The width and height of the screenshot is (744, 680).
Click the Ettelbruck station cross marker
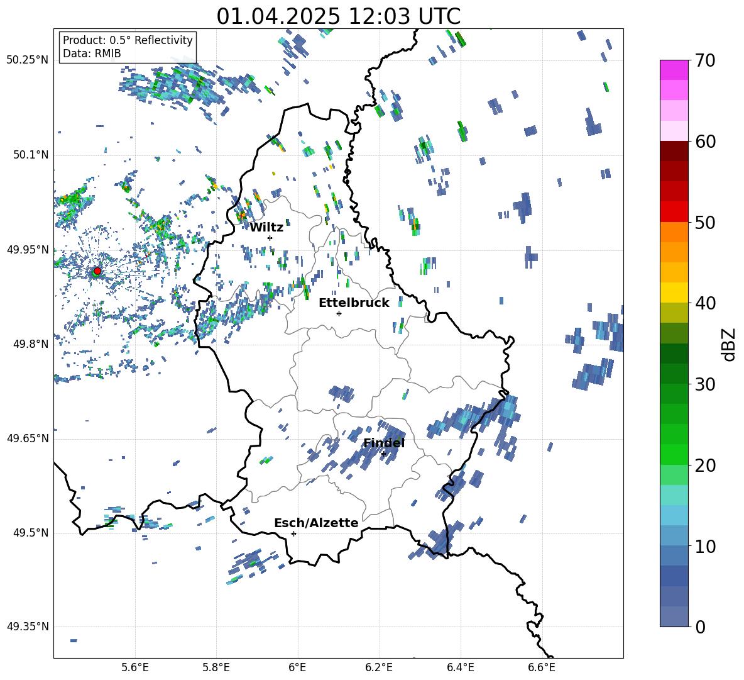point(339,313)
